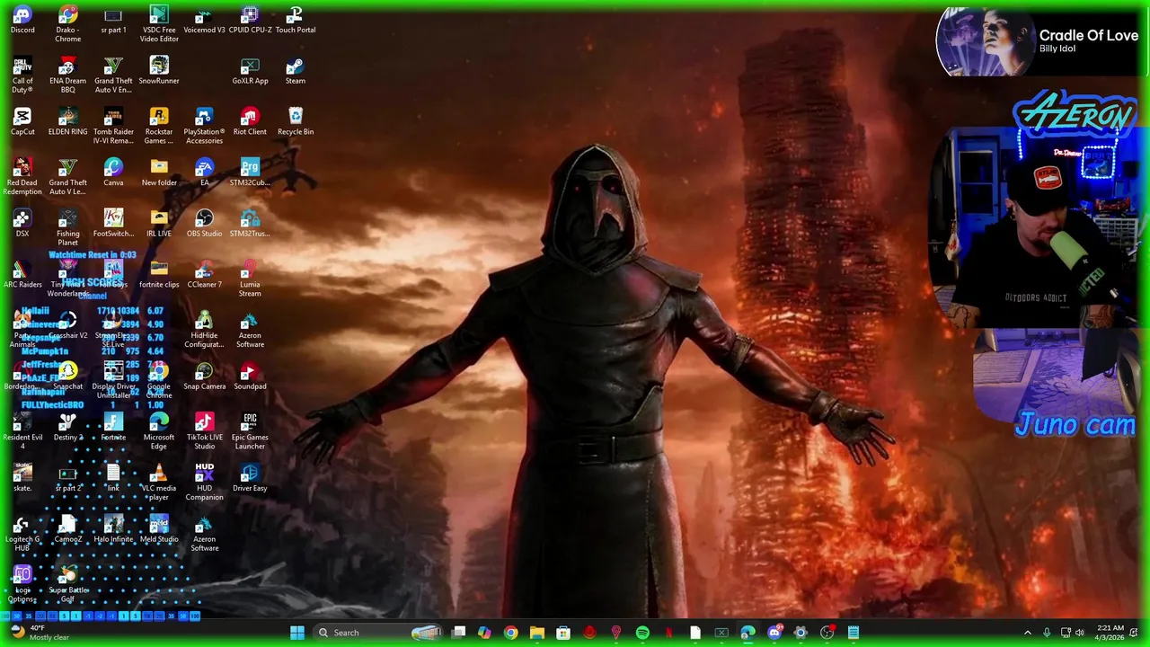Launch the Riot Client icon
The image size is (1150, 647).
tap(250, 122)
